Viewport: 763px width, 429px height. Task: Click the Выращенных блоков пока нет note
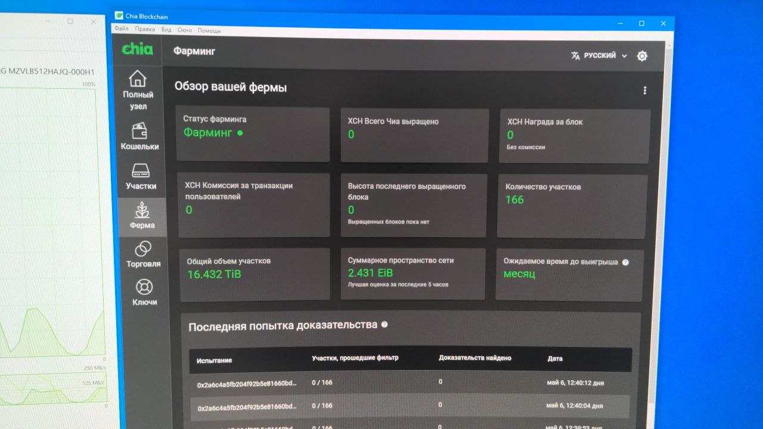coord(389,222)
